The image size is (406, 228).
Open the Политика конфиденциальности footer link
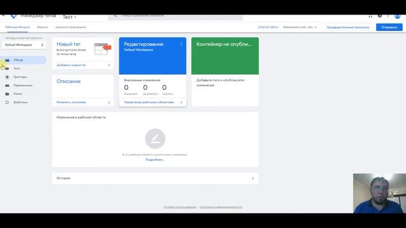tap(221, 207)
